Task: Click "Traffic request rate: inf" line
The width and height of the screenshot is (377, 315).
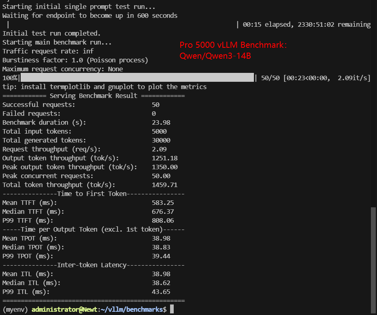Action: pyautogui.click(x=48, y=51)
